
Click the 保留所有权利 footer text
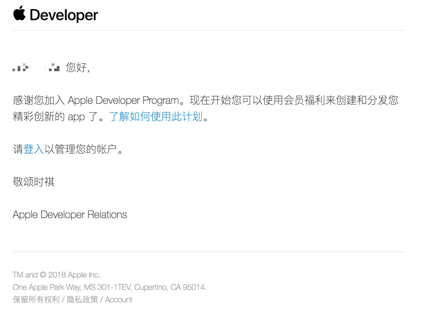click(36, 300)
